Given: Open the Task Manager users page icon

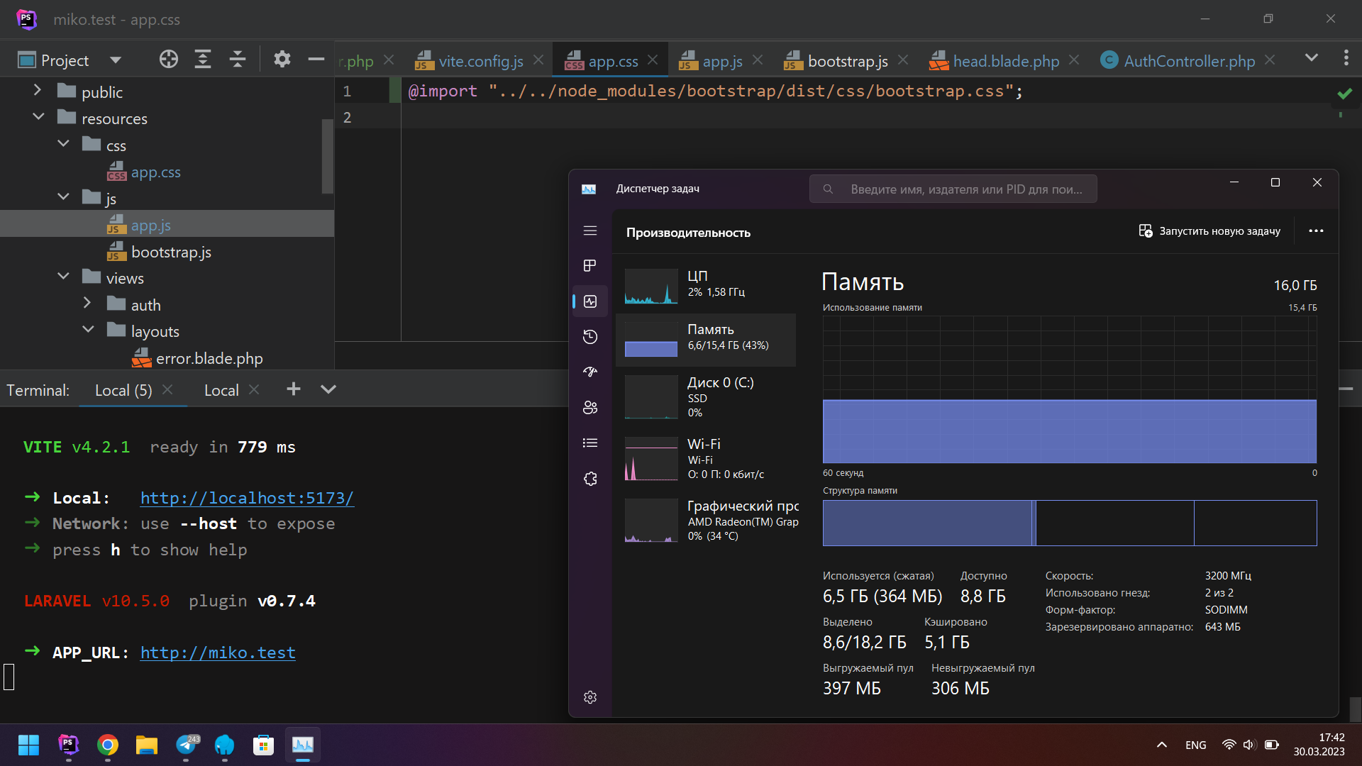Looking at the screenshot, I should coord(589,408).
